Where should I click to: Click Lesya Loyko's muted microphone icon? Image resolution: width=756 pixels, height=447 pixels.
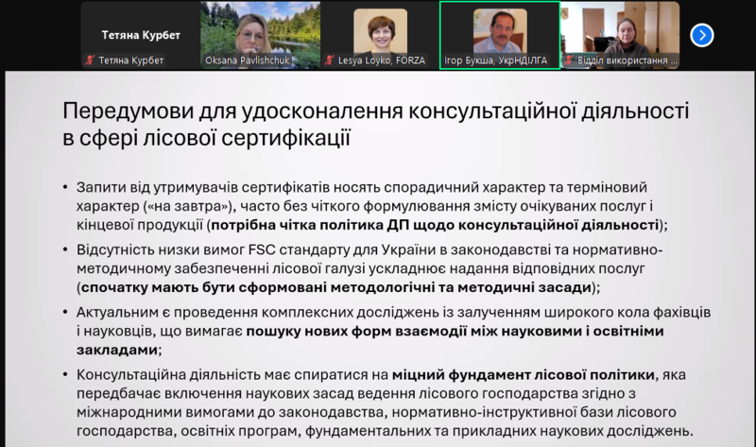330,60
